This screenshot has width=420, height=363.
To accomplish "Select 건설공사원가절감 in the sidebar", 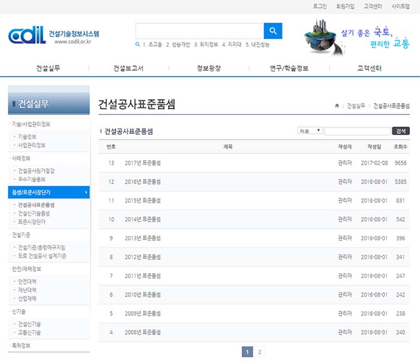I will pos(36,171).
